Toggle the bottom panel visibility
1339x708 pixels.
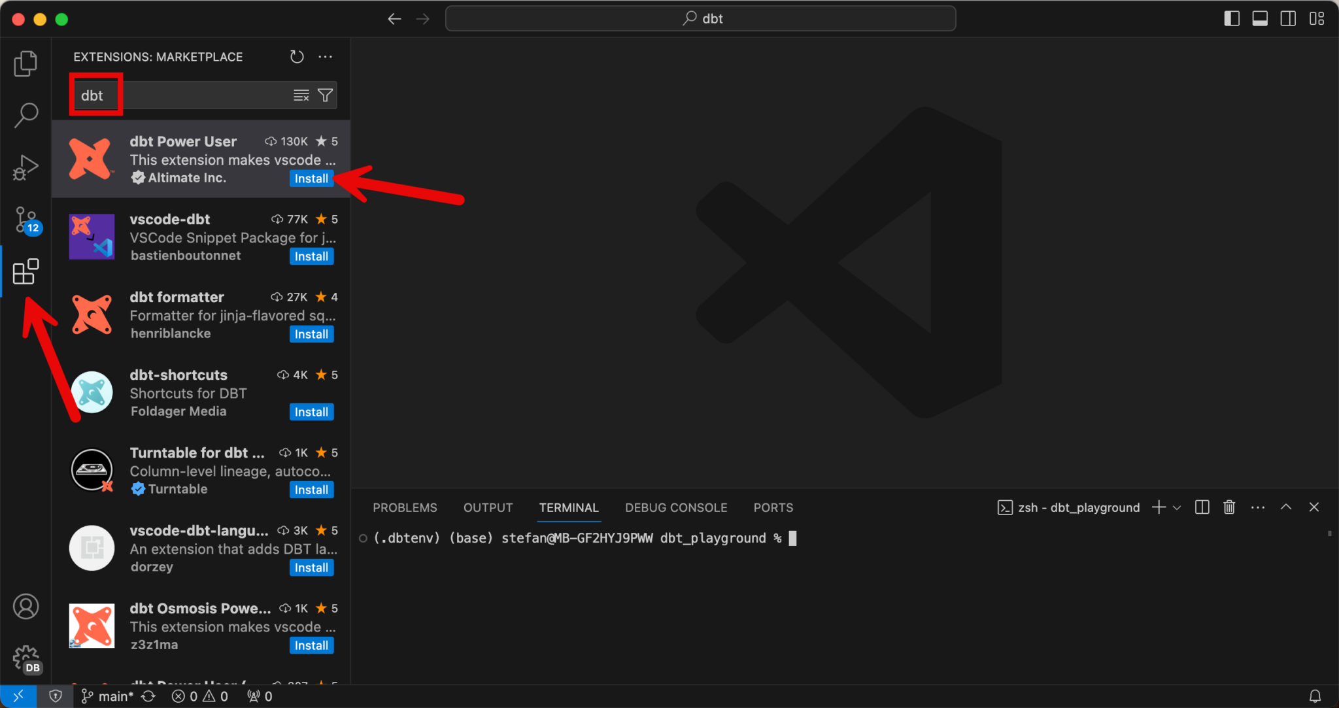[1260, 18]
